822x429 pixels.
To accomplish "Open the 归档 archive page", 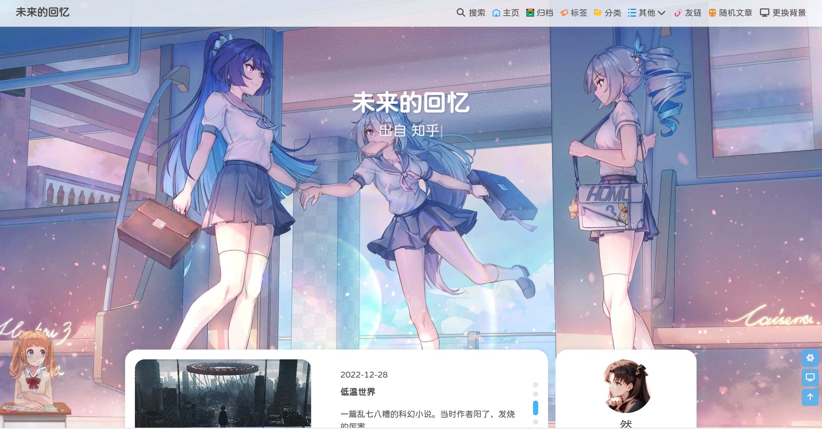I will [x=545, y=13].
